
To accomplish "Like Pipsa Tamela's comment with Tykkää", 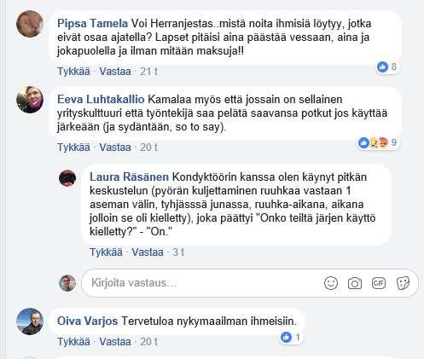I will tap(73, 71).
